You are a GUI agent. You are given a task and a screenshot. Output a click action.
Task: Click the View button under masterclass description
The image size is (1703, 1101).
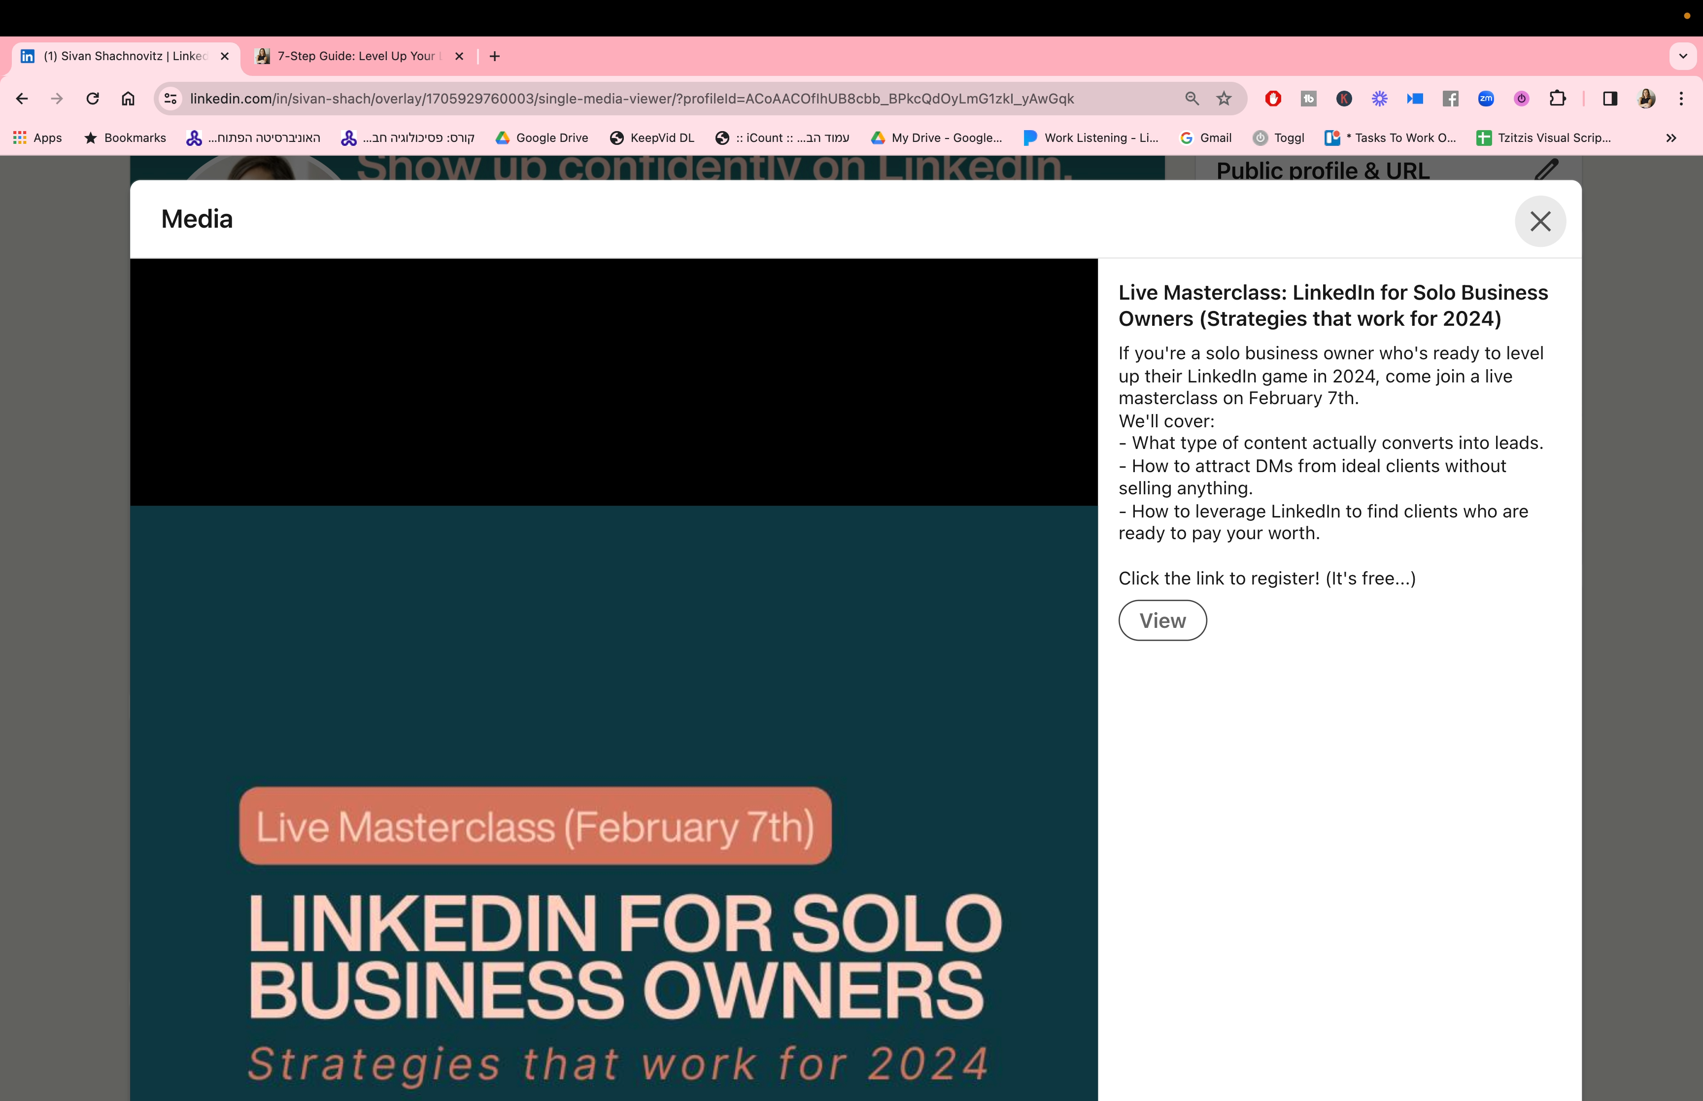(1162, 620)
